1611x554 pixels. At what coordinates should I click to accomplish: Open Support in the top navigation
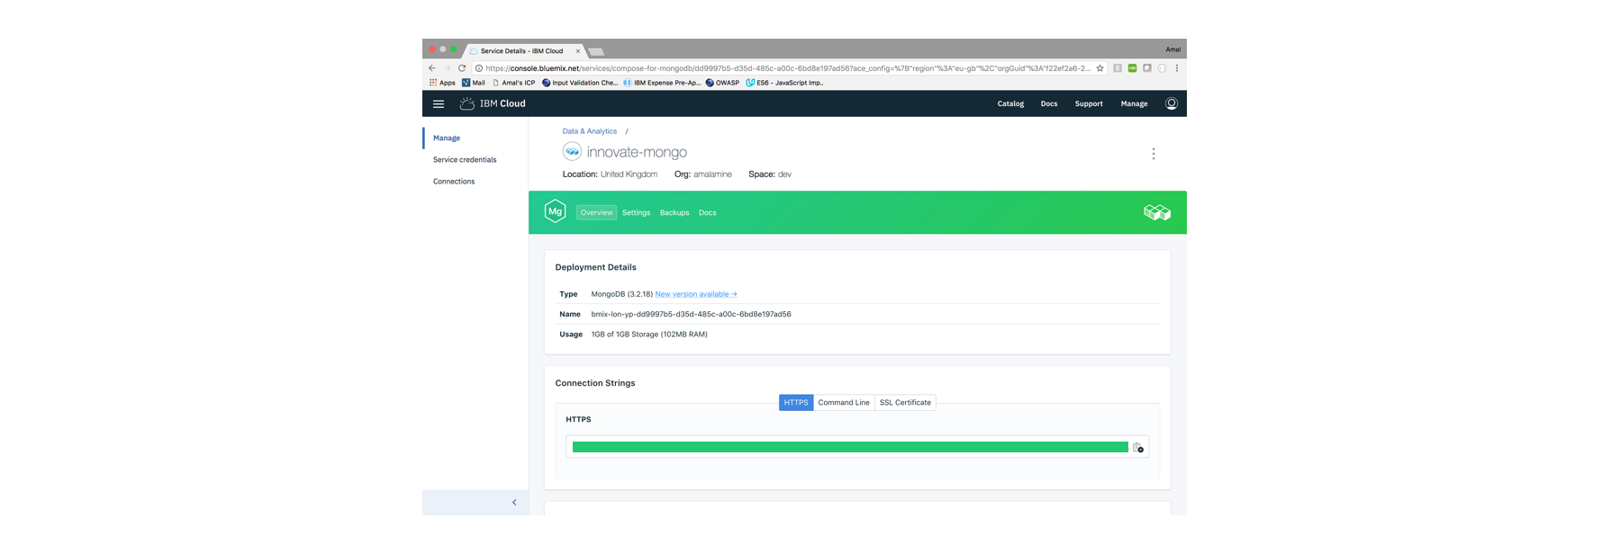click(x=1089, y=103)
